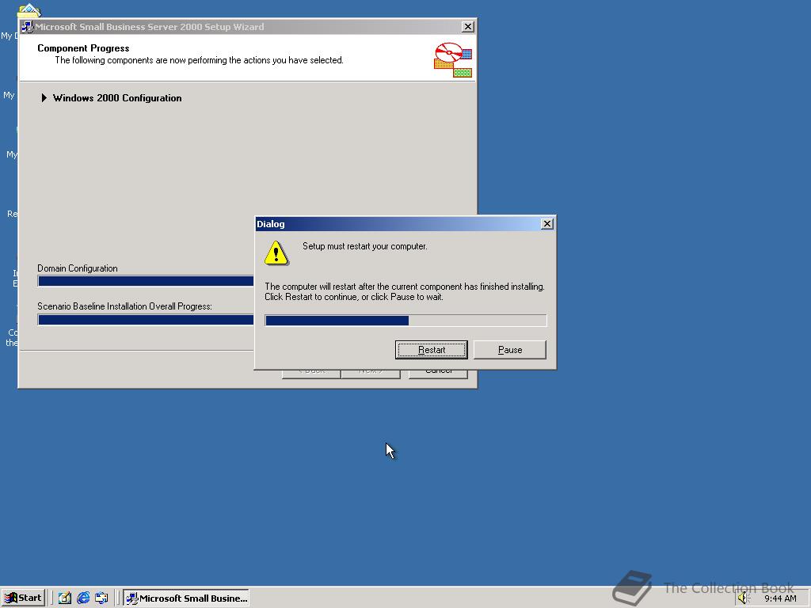Click the Domain Configuration label
Image resolution: width=811 pixels, height=608 pixels.
tap(78, 268)
